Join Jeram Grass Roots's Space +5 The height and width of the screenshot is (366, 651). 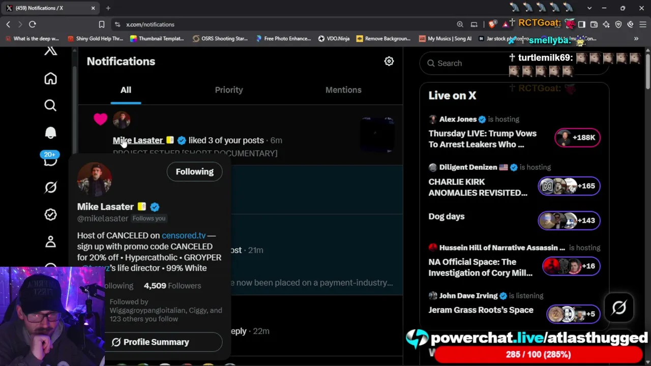(573, 314)
